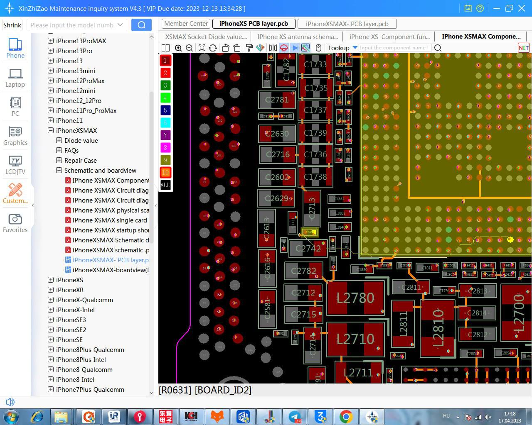Open IPhone XS antenna schema tab

pyautogui.click(x=298, y=37)
